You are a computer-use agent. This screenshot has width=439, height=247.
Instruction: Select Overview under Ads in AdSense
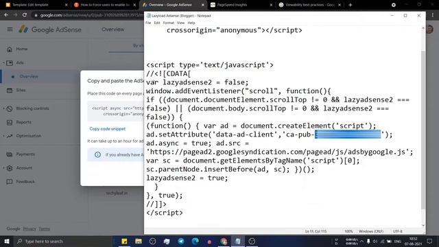click(29, 76)
